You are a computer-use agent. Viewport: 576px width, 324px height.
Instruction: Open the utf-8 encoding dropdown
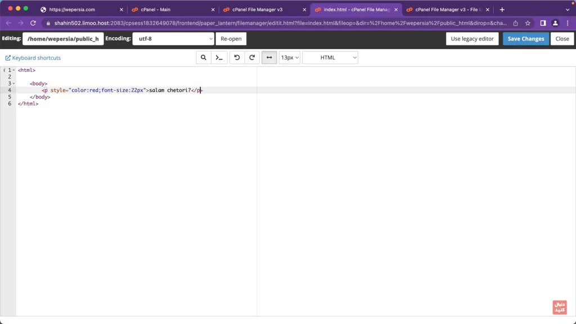[x=173, y=39]
